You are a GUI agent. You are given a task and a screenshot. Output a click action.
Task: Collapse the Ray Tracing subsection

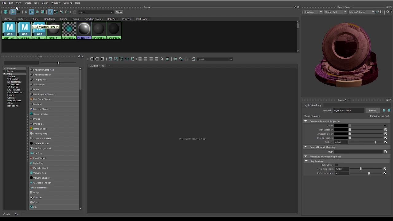(306, 161)
